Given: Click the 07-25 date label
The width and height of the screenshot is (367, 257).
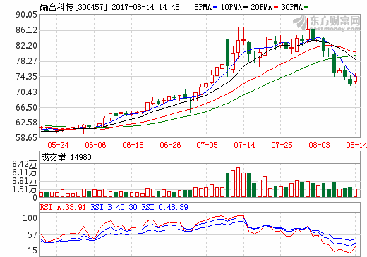Looking at the screenshot, I should [282, 145].
